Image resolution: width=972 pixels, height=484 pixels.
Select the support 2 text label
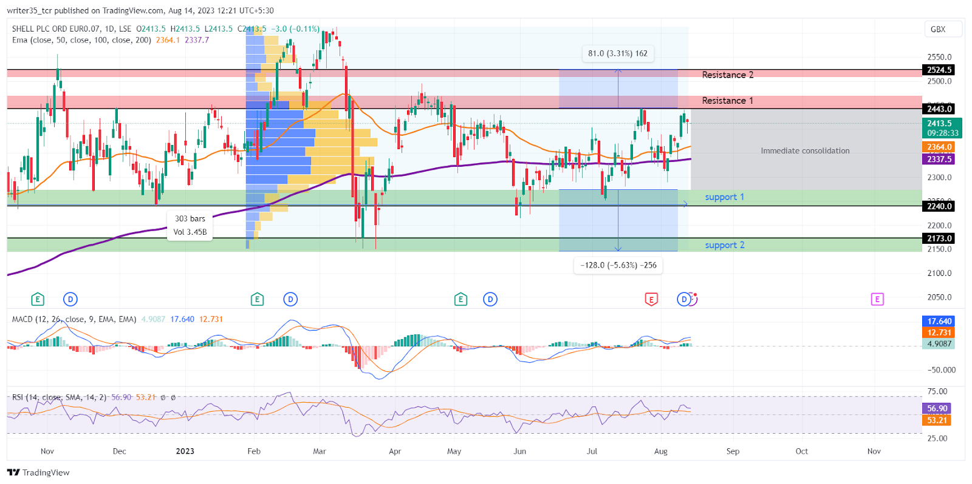724,245
